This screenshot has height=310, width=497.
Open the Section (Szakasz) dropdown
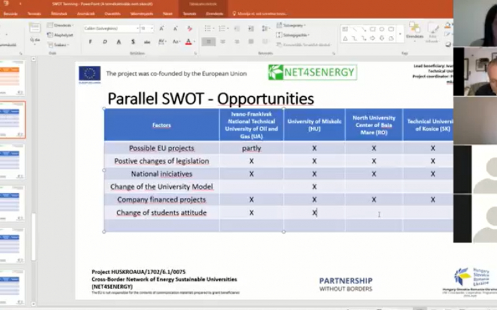click(58, 45)
